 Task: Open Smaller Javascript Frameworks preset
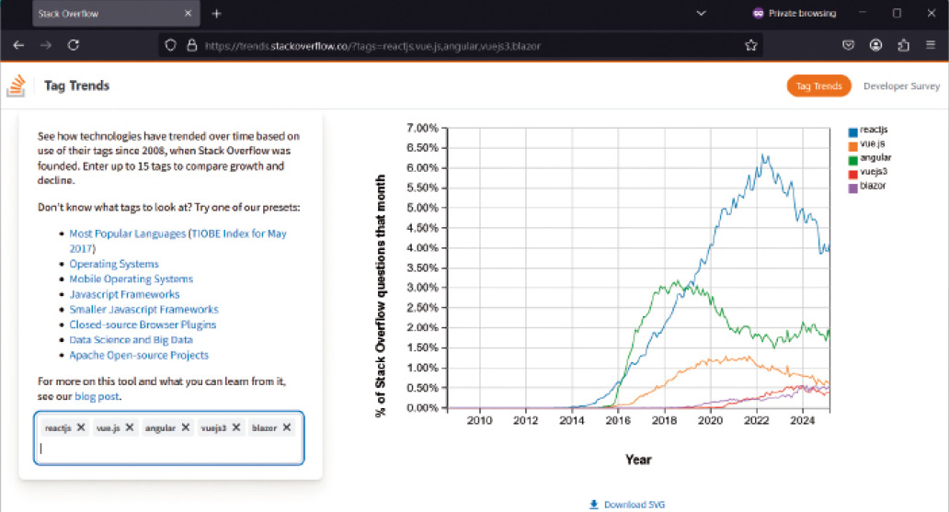[x=144, y=309]
